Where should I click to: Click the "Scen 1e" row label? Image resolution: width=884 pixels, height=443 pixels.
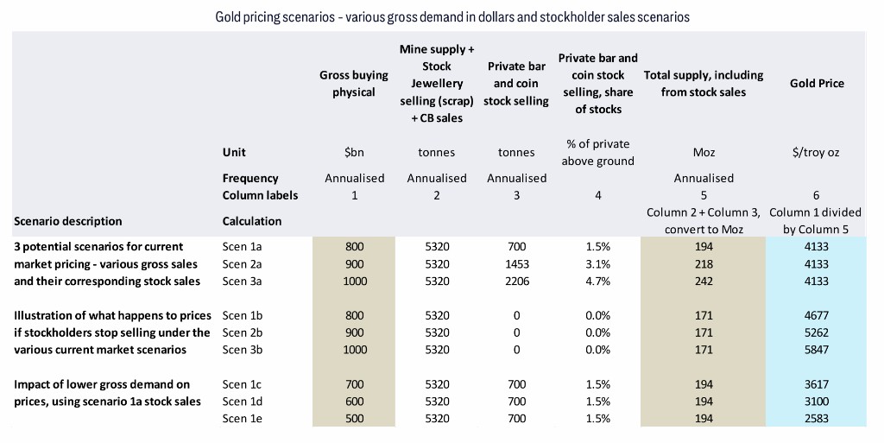(244, 419)
